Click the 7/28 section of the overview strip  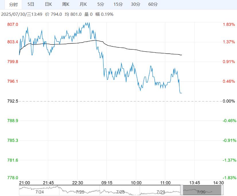pos(120,192)
